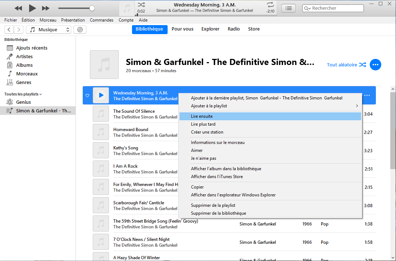Viewport: 396px width, 261px height.
Task: Choose Copier in context menu
Action: [x=270, y=187]
